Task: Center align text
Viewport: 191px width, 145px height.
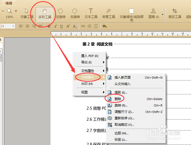Action: coord(28,26)
